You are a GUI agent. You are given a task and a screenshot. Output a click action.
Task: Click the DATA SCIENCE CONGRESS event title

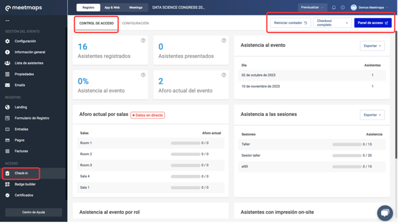point(178,8)
